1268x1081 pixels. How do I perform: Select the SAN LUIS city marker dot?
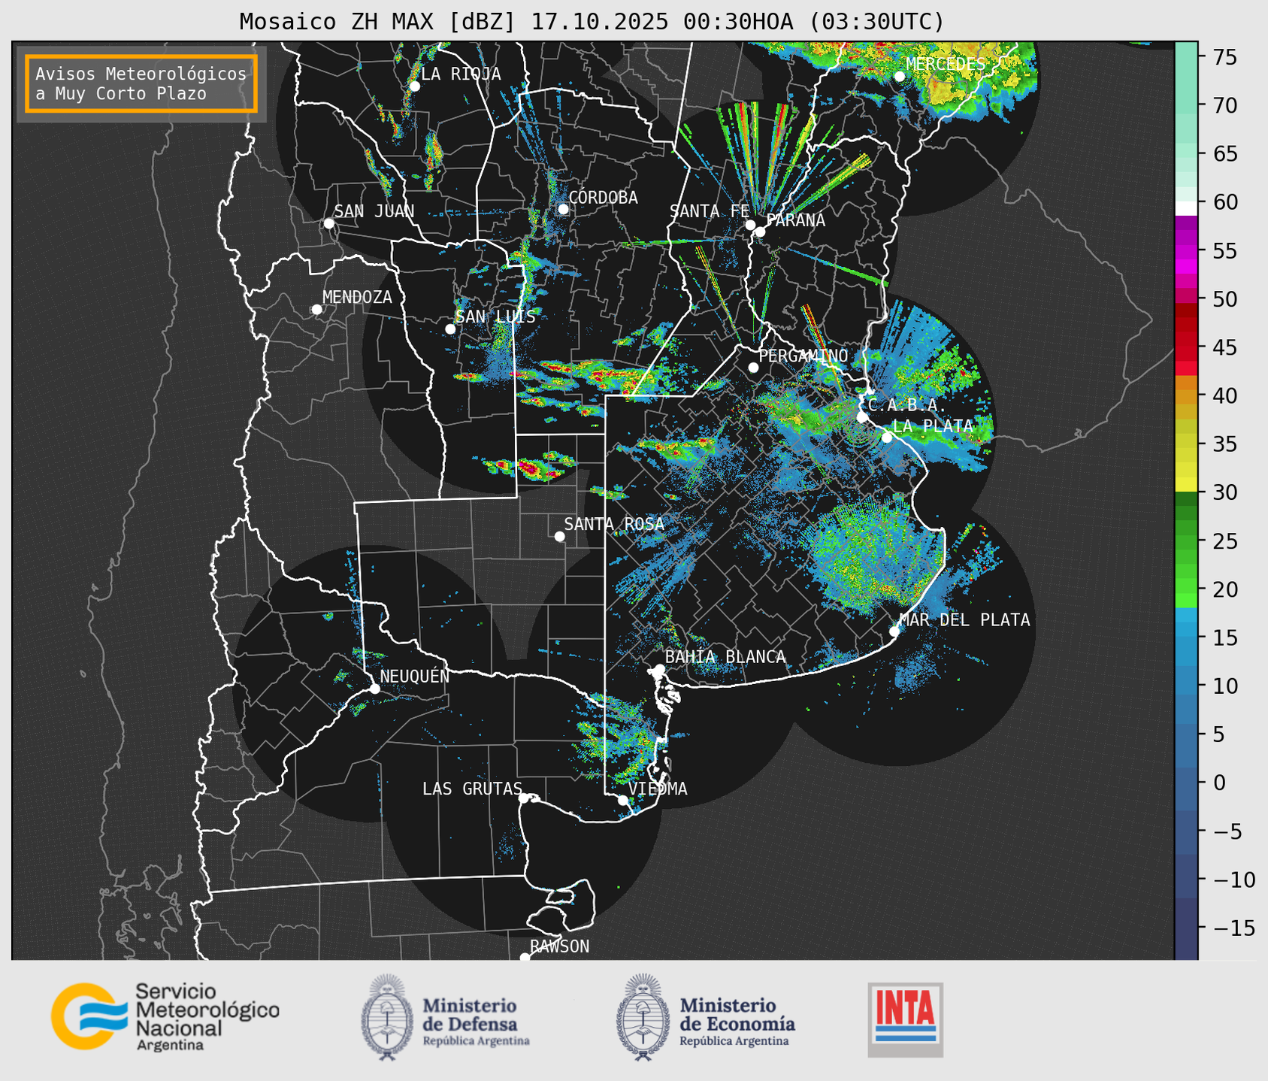[x=450, y=329]
